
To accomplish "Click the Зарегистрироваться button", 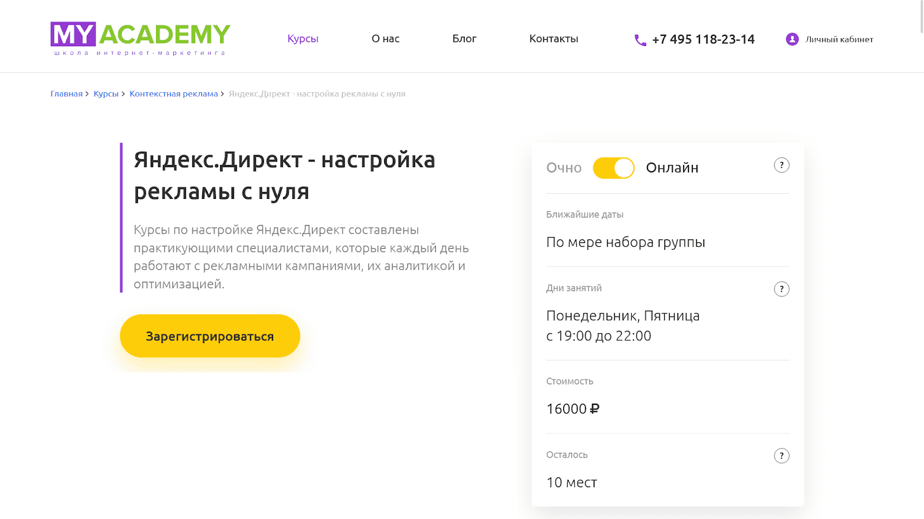I will click(210, 336).
